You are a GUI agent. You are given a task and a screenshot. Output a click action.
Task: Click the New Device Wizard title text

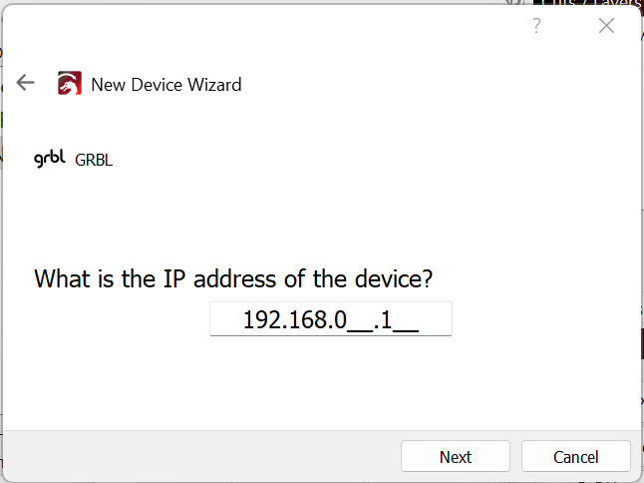pyautogui.click(x=165, y=85)
